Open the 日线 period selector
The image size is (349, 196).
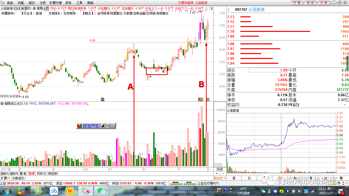(220, 169)
